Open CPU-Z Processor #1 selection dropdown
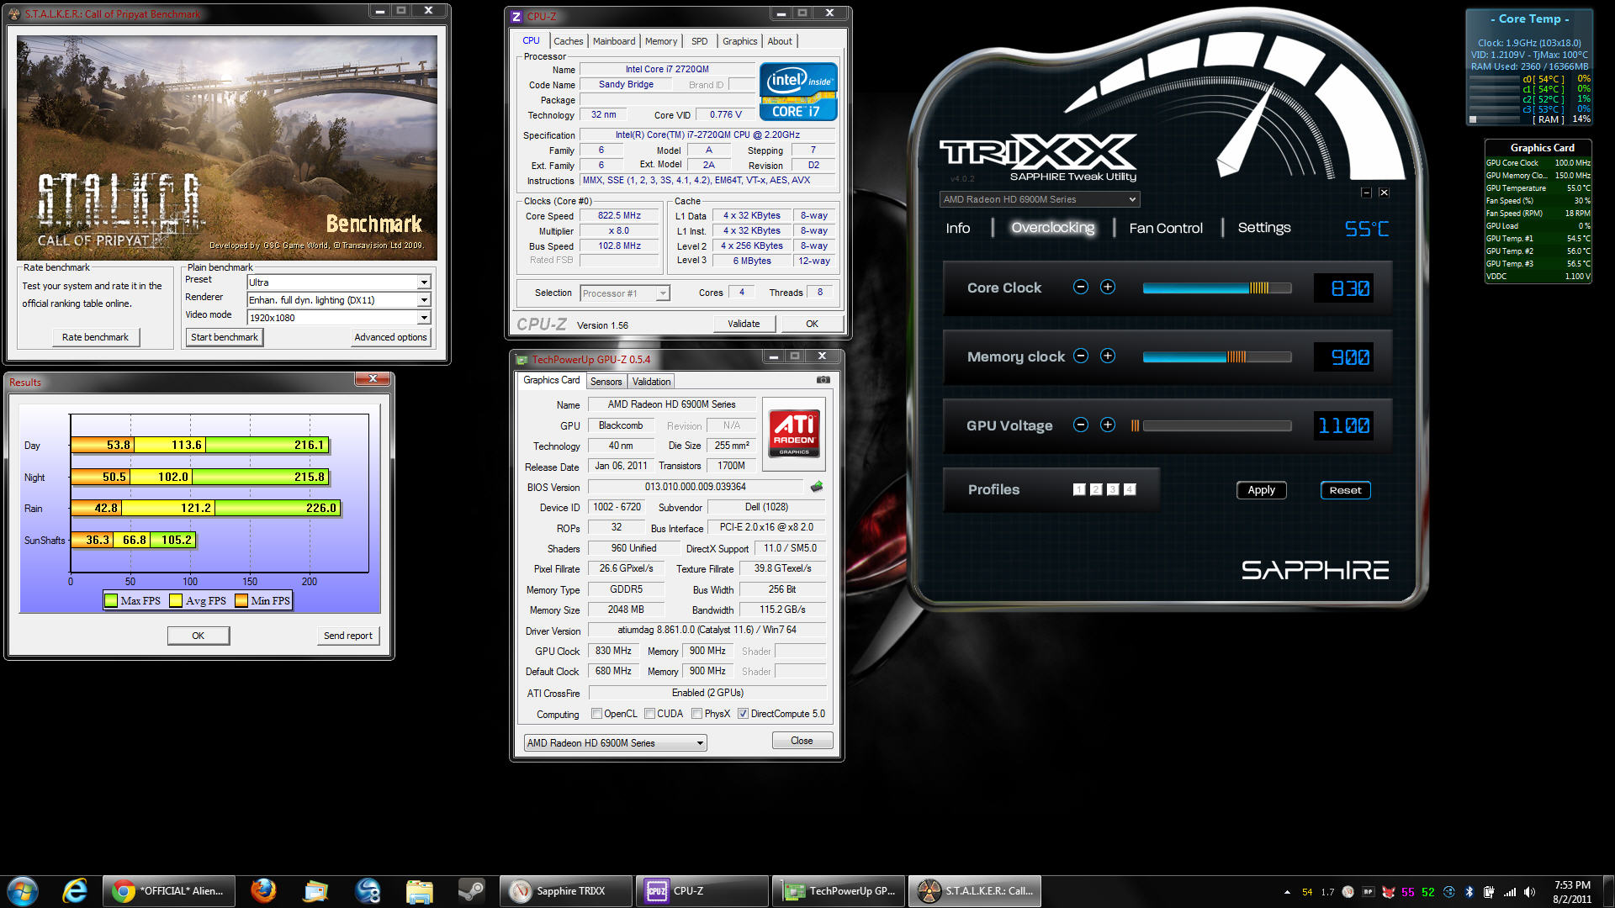 pos(624,293)
